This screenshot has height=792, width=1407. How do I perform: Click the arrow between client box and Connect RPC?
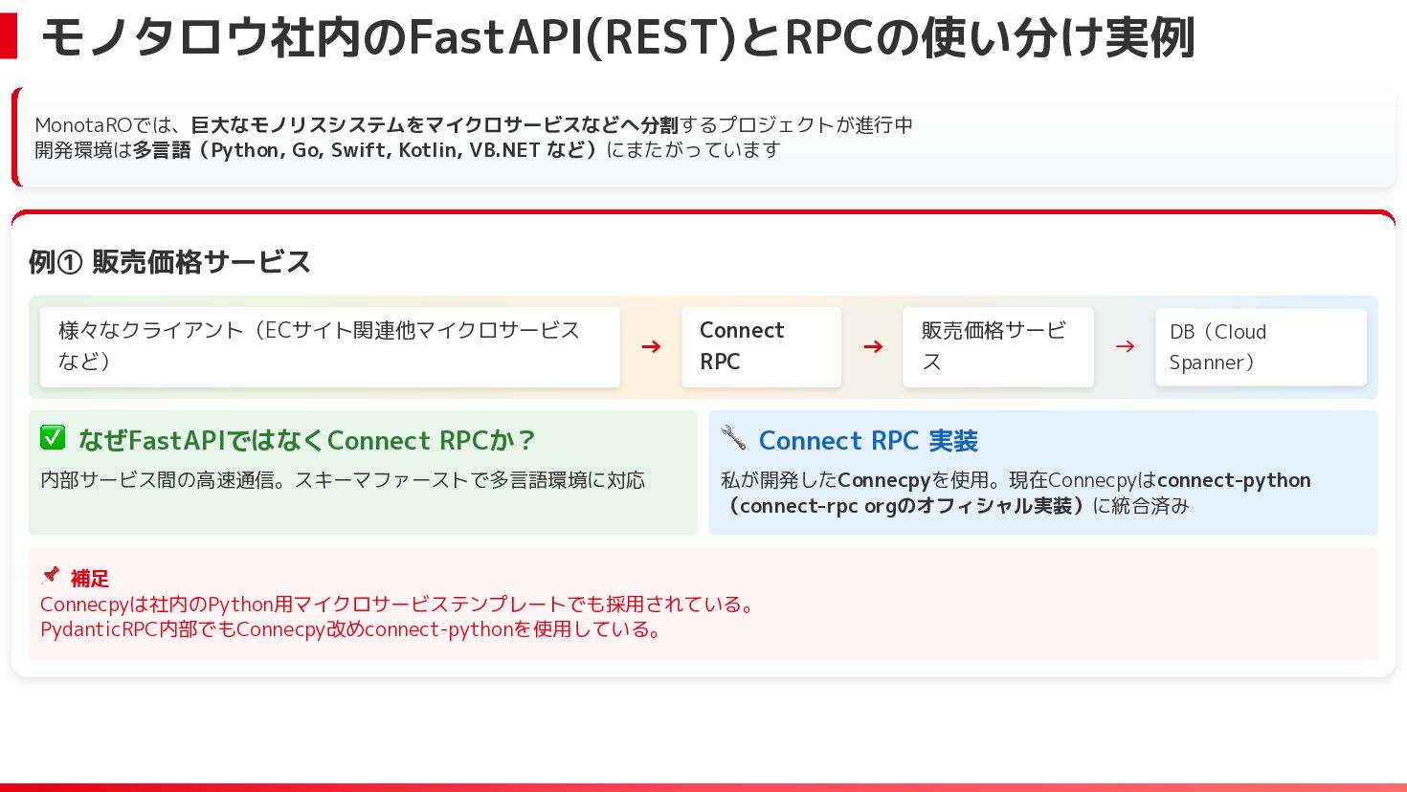[x=651, y=346]
